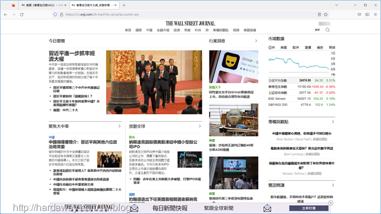Click the Save to Pocket icon

pos(360,14)
